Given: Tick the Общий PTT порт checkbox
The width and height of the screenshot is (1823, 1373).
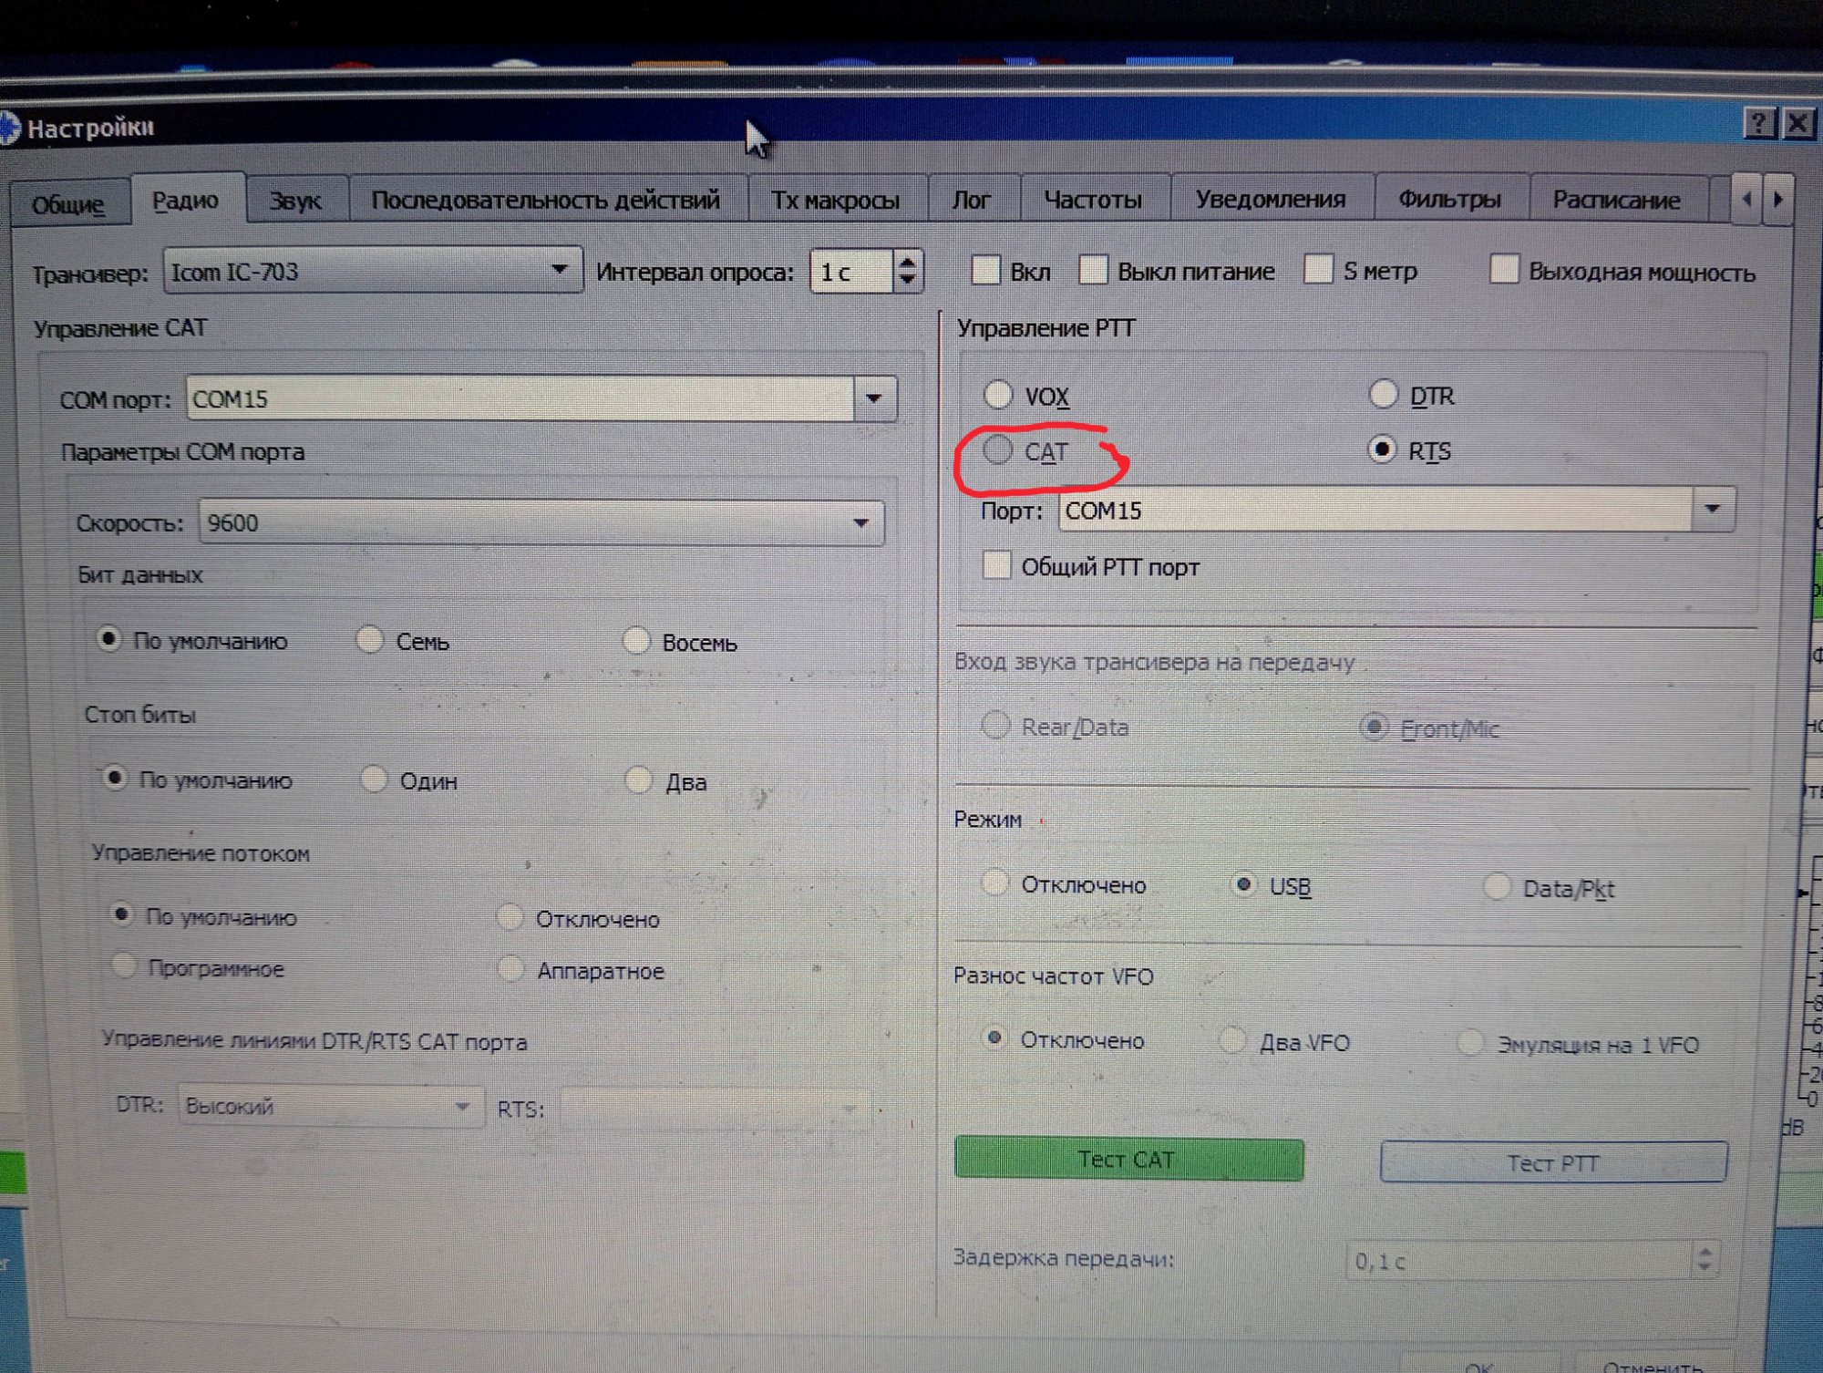Looking at the screenshot, I should 996,565.
